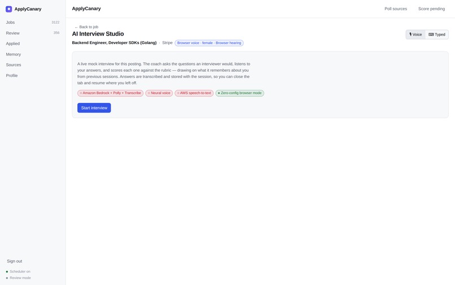The image size is (455, 285).
Task: Open the Memory page
Action: [x=33, y=54]
